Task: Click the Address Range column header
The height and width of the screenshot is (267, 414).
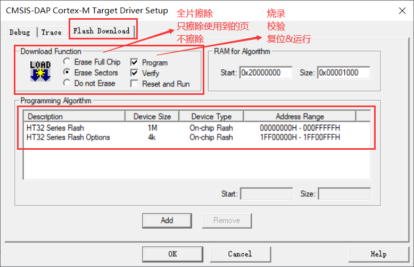Action: tap(300, 116)
